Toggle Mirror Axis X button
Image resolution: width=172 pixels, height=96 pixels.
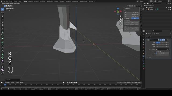coord(158,43)
